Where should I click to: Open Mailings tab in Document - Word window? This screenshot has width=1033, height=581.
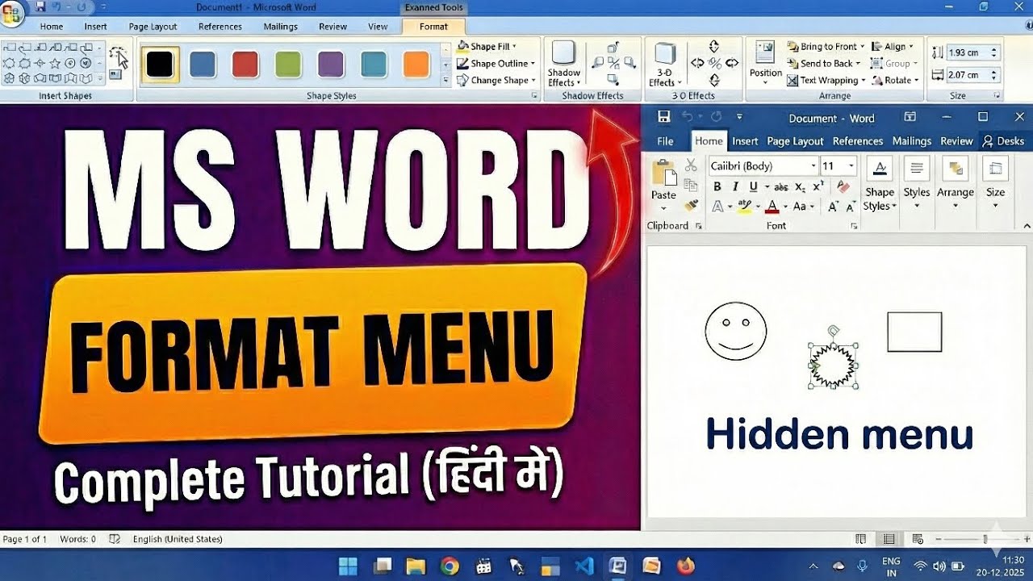coord(912,141)
